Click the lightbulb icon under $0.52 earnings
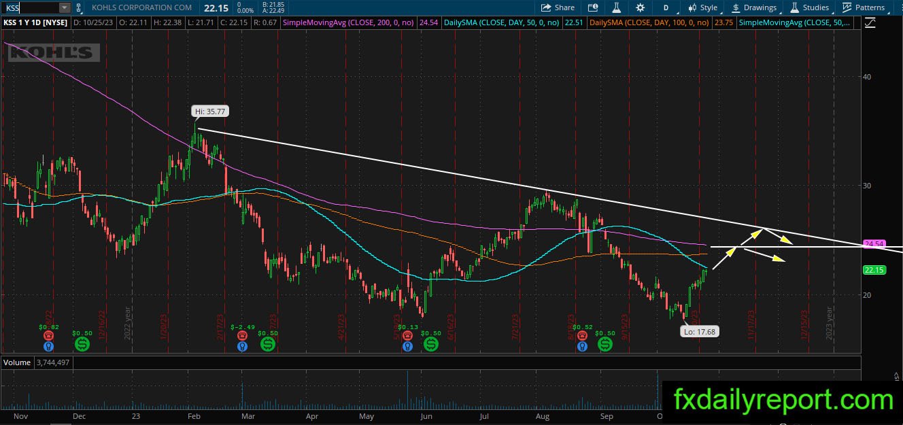Viewport: 903px width, 425px height. pos(582,346)
